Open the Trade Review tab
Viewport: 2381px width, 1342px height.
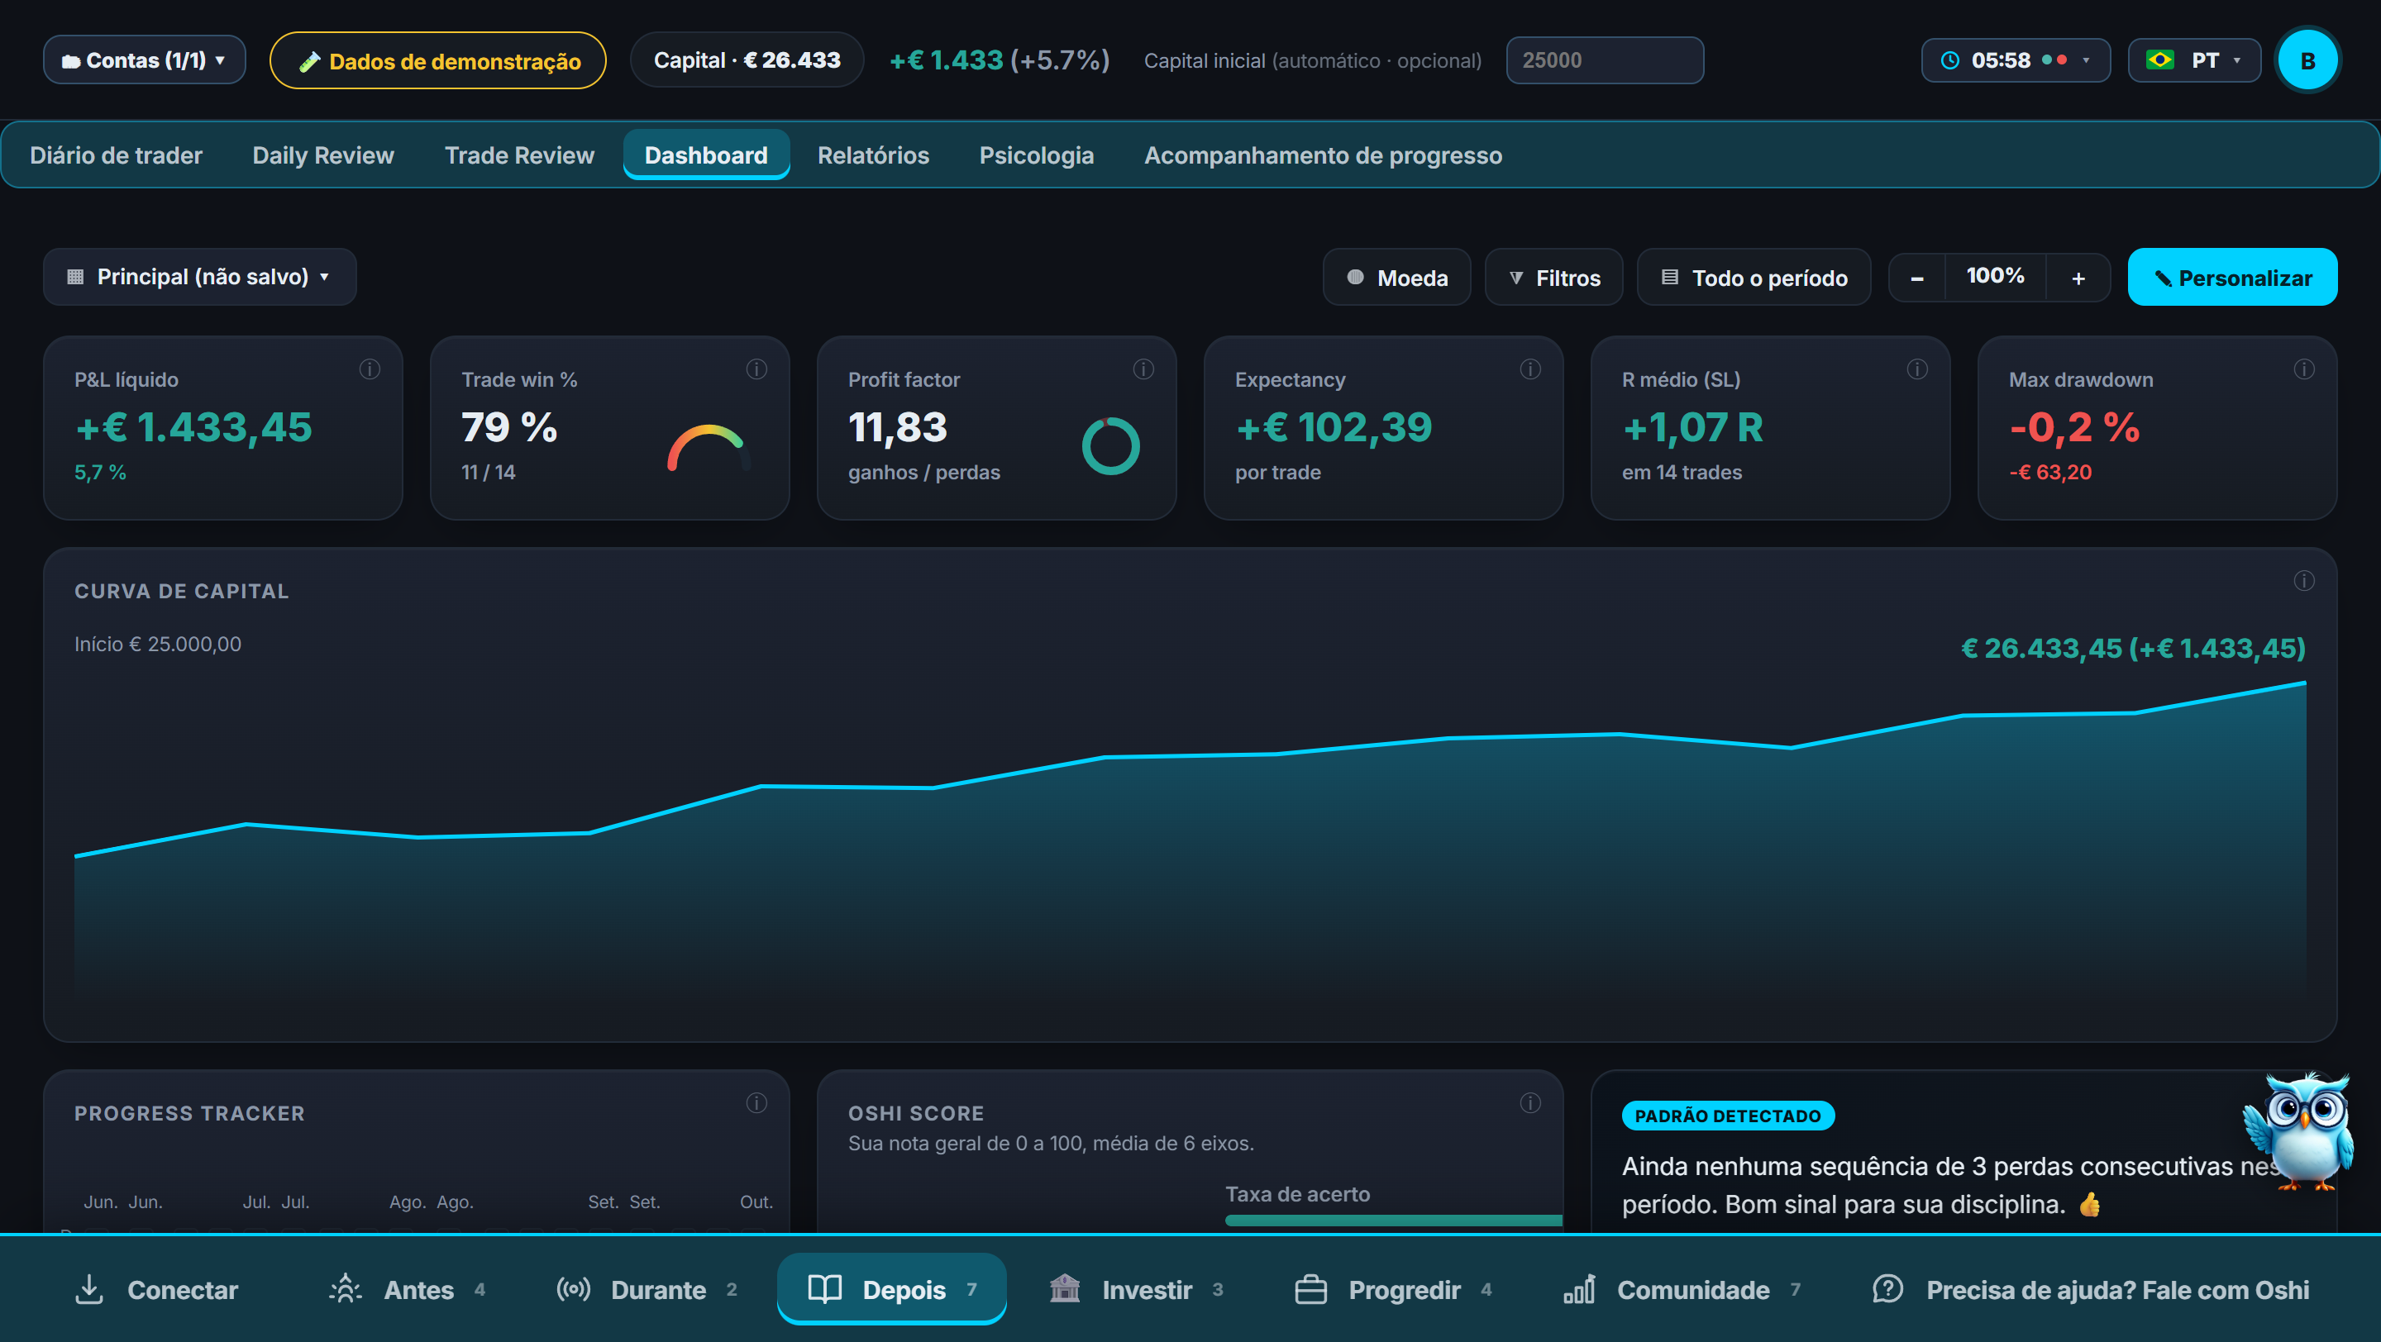click(x=519, y=155)
